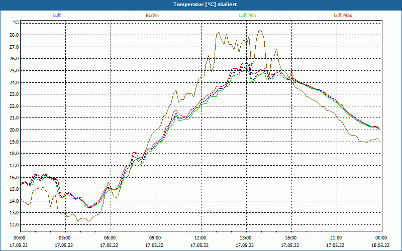Click the 12:00 time axis label
Image resolution: width=402 pixels, height=251 pixels.
pyautogui.click(x=200, y=238)
